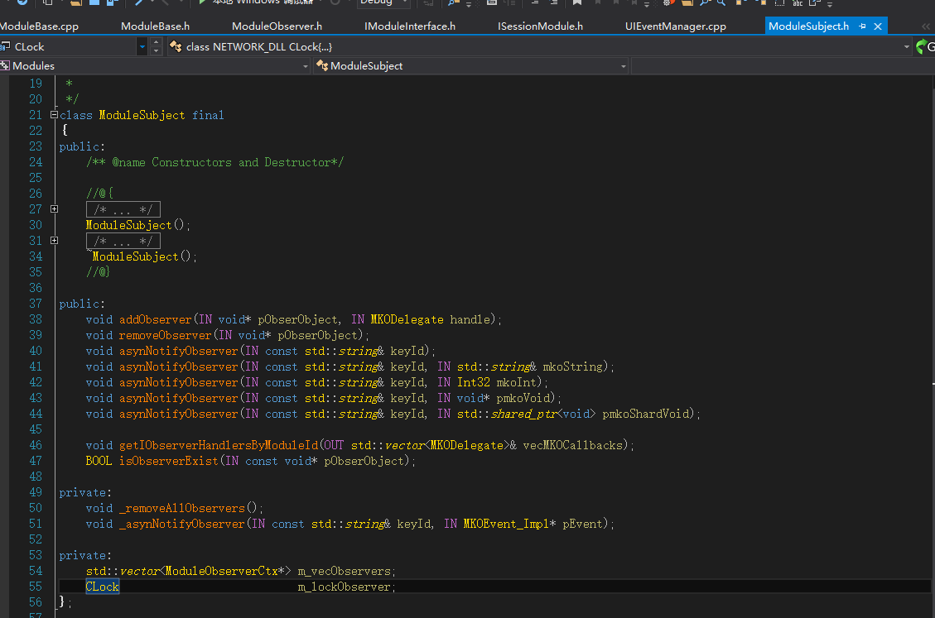935x618 pixels.
Task: Switch to the ModuleBase.cpp tab
Action: pos(40,26)
